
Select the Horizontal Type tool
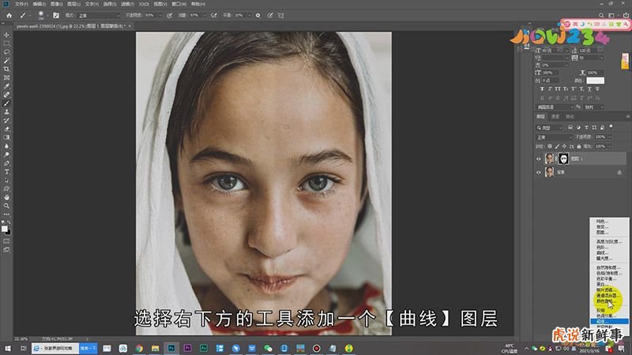tap(6, 171)
